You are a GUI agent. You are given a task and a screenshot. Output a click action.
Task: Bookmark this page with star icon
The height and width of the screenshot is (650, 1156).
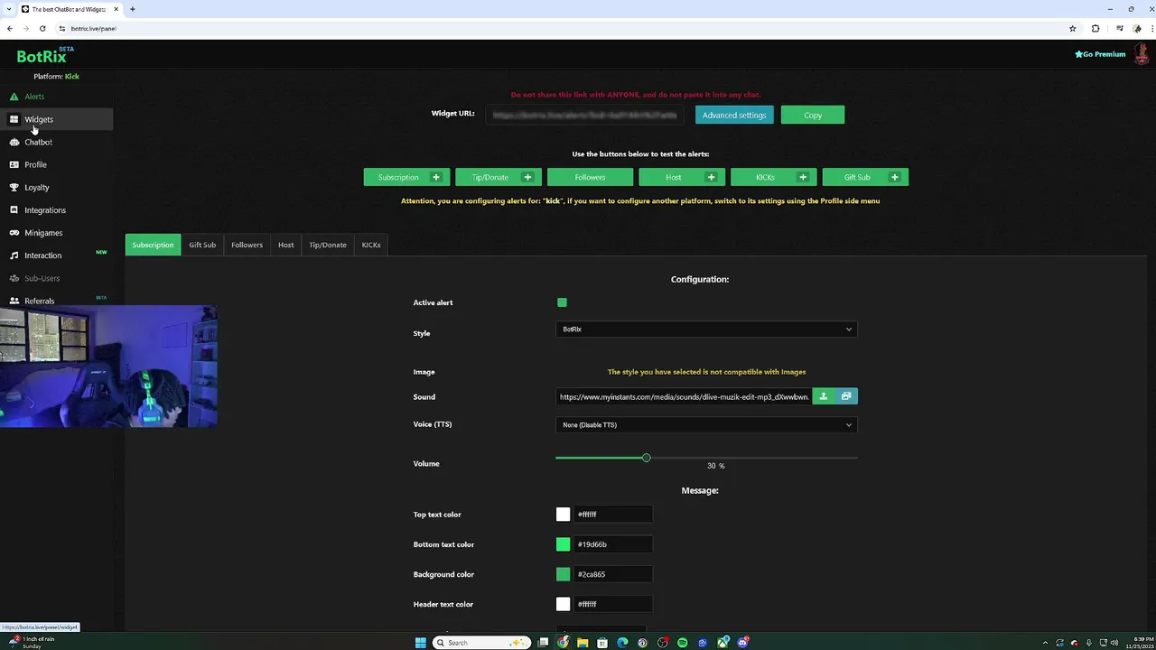tap(1072, 28)
